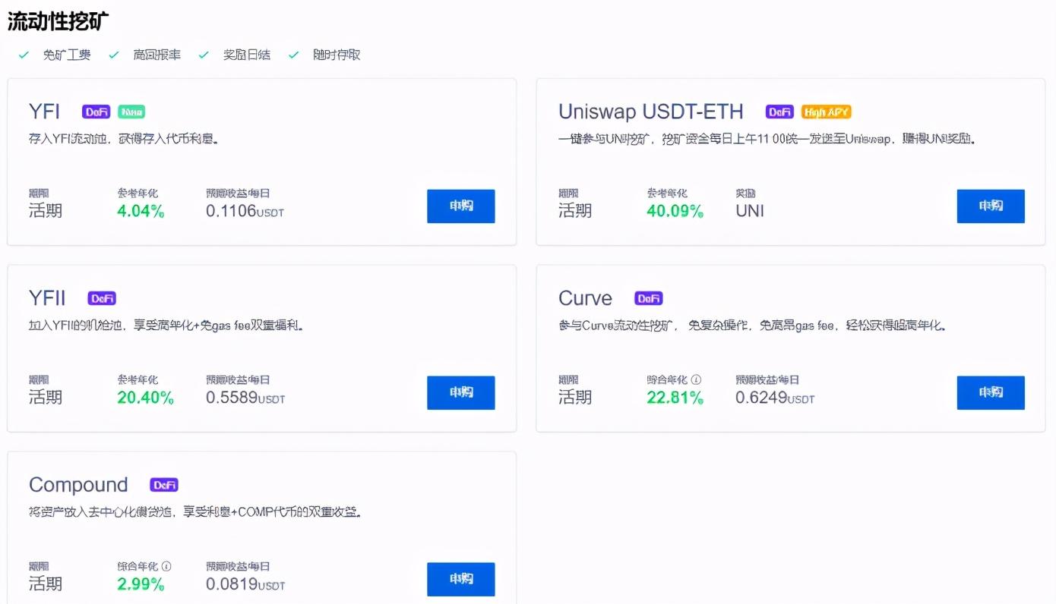The width and height of the screenshot is (1056, 604).
Task: Click the 流动性挖矿 page heading
Action: pyautogui.click(x=58, y=20)
